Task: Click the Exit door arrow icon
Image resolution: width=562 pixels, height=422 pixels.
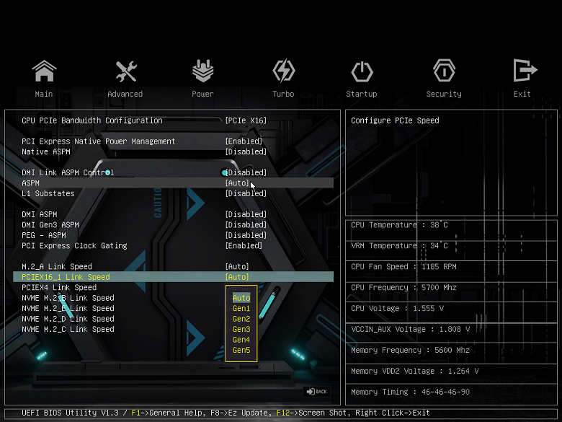Action: (525, 71)
